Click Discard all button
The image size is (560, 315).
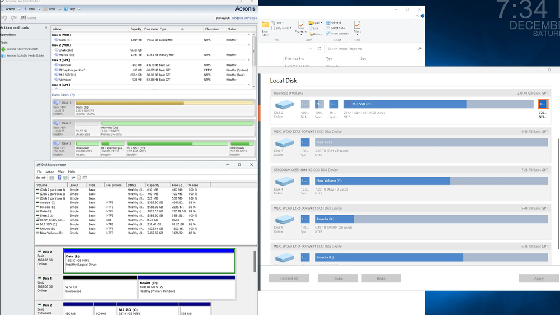[x=289, y=279]
